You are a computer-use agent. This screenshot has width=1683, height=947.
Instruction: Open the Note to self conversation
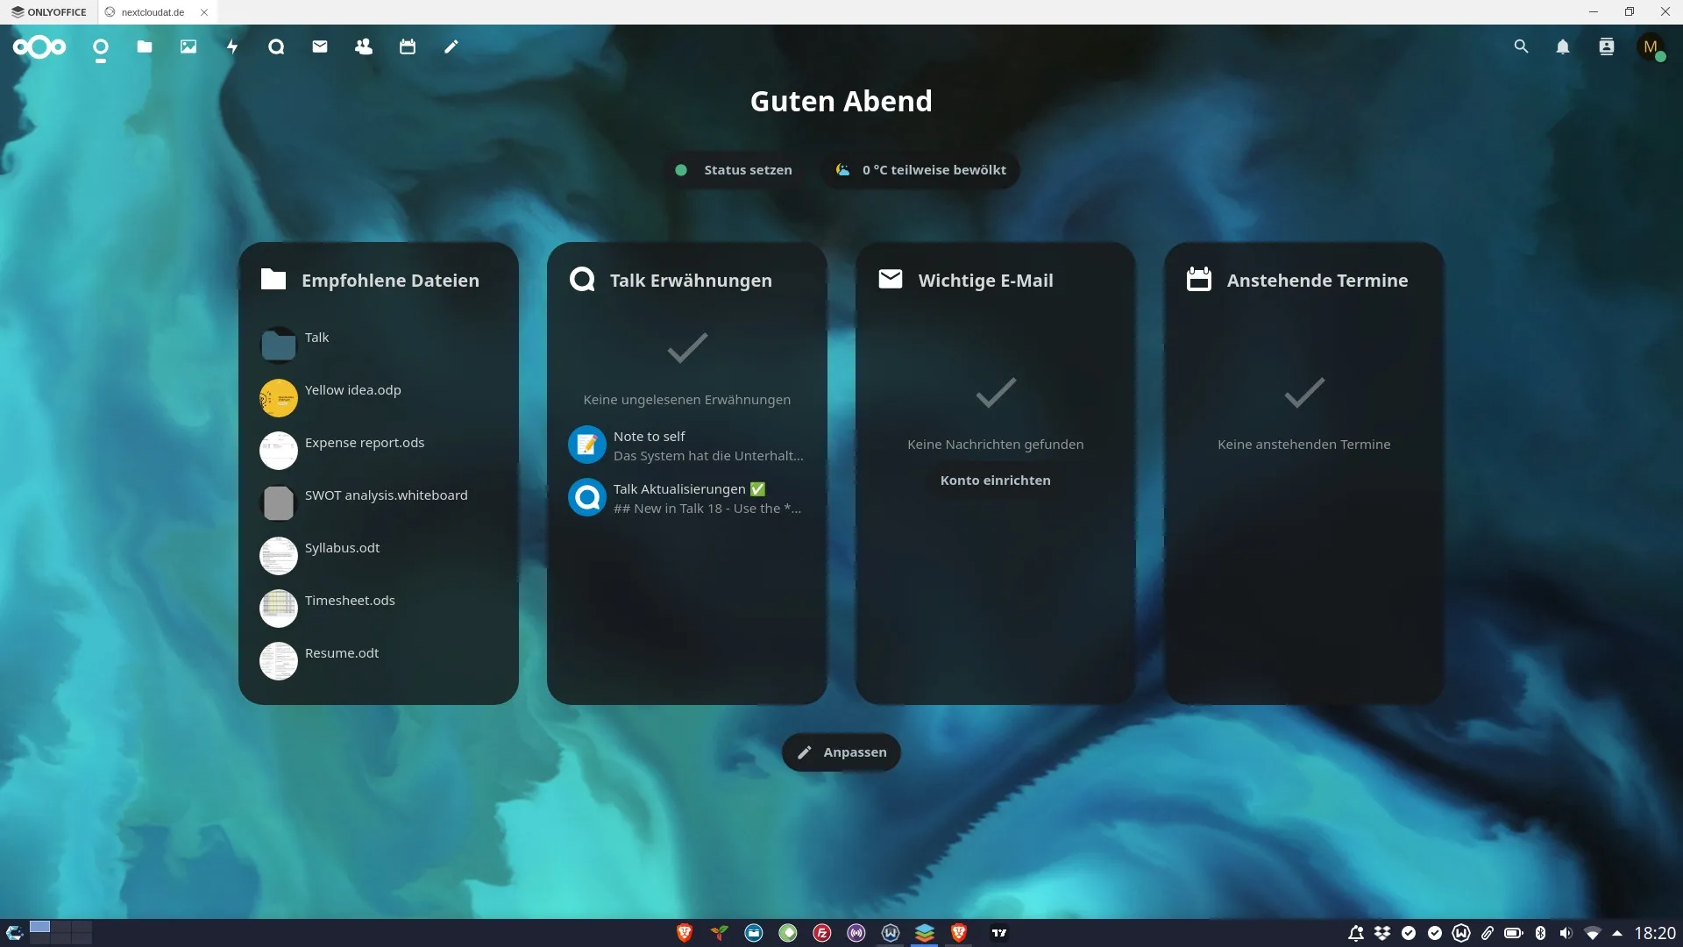click(686, 445)
